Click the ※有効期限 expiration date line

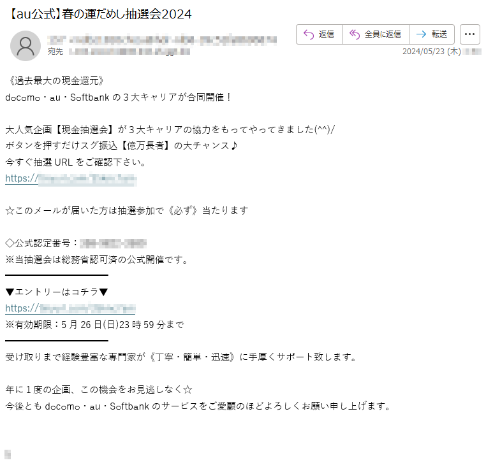[94, 325]
